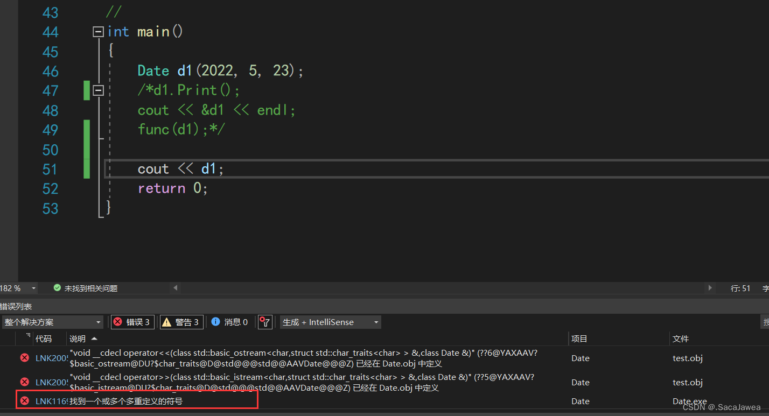Screen dimensions: 769x416
Task: Collapse the main() function block
Action: [98, 32]
